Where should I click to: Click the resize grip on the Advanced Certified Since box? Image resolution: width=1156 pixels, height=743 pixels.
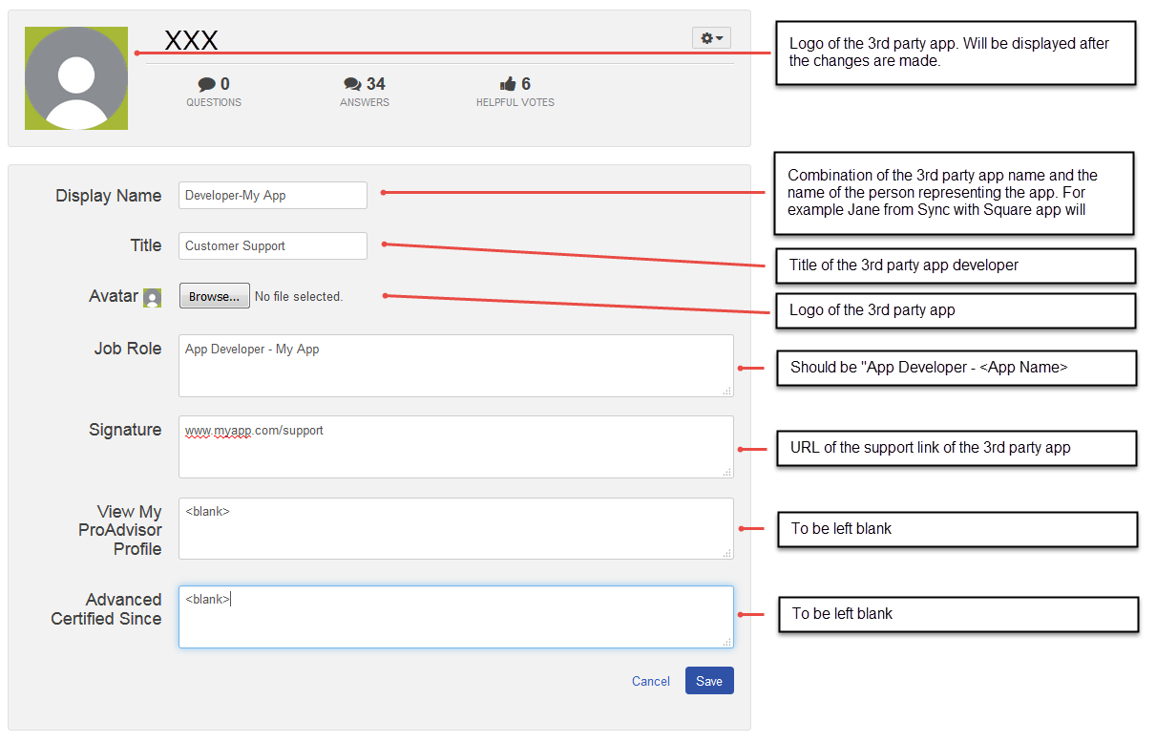click(728, 642)
